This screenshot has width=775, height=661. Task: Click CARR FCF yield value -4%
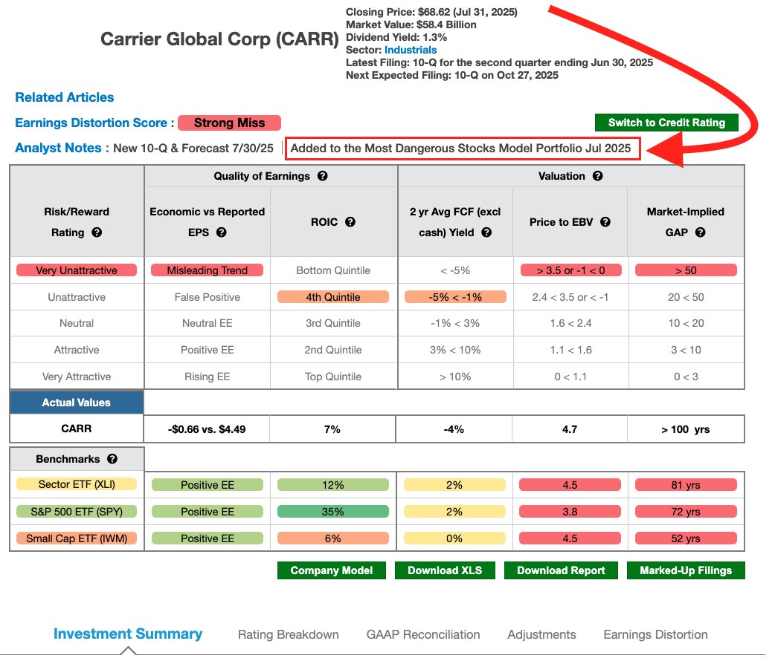[x=454, y=429]
